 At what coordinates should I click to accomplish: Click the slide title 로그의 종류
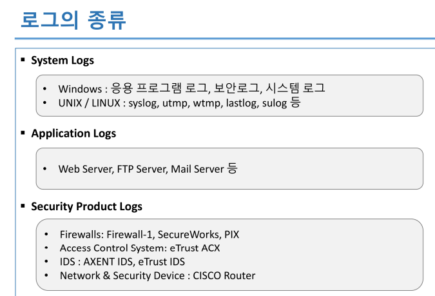[x=73, y=19]
